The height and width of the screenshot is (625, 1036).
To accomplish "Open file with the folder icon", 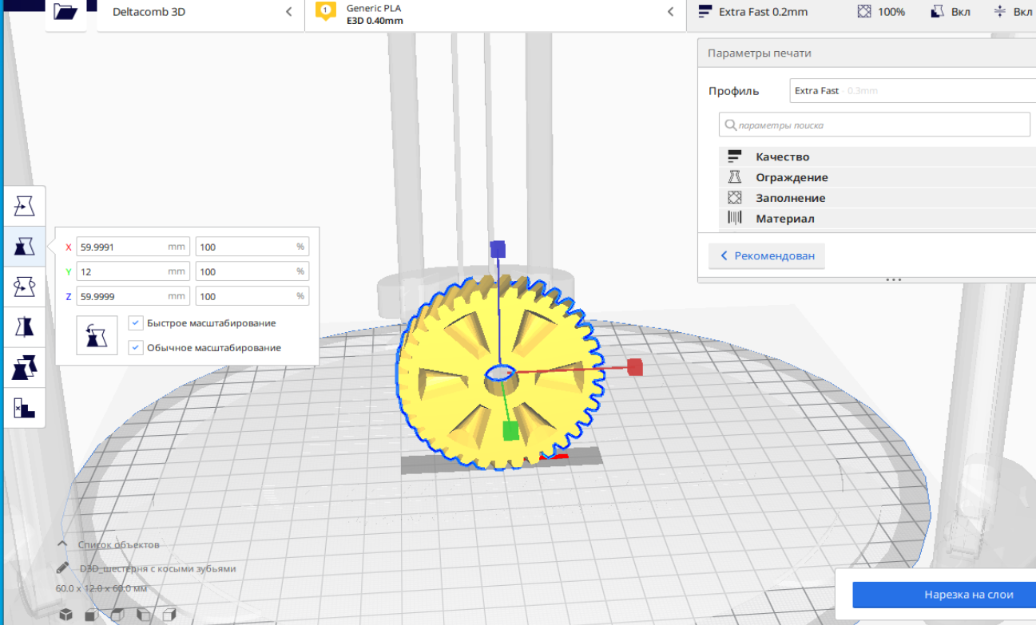I will click(x=65, y=12).
